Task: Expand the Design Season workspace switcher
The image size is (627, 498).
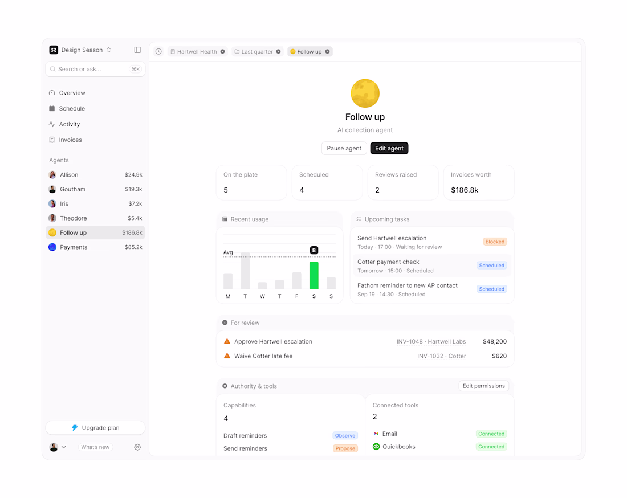Action: pos(80,50)
